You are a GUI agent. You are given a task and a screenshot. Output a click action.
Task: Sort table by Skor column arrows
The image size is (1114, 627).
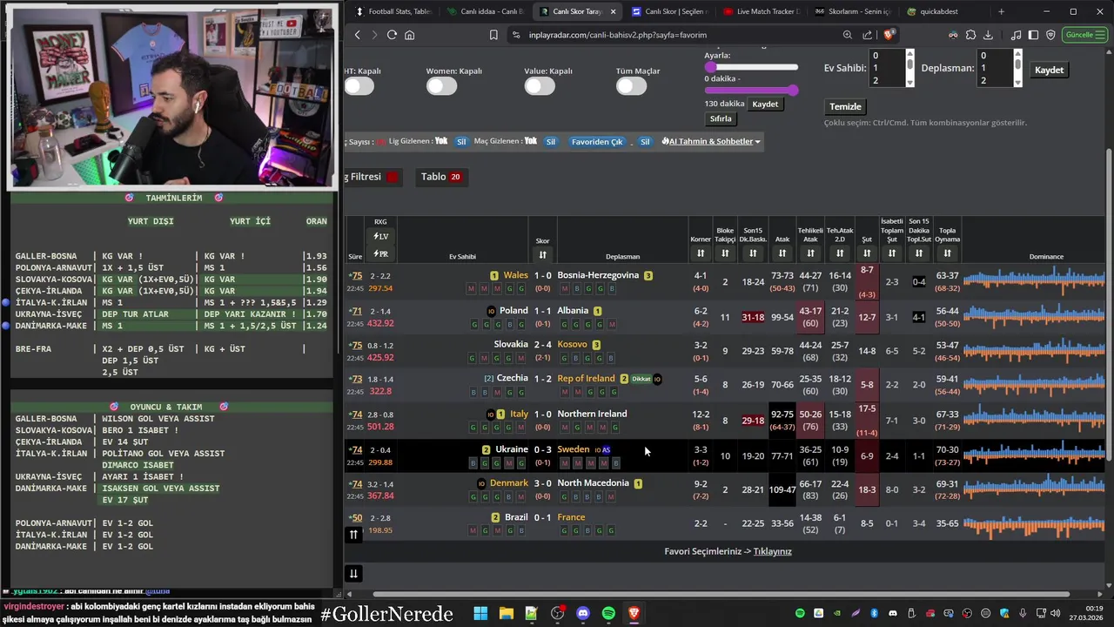click(x=542, y=254)
